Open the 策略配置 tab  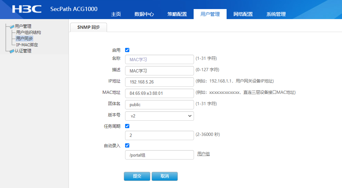177,14
